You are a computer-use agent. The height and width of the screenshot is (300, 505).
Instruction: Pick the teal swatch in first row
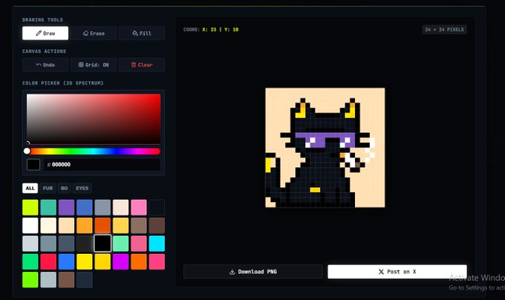[48, 207]
